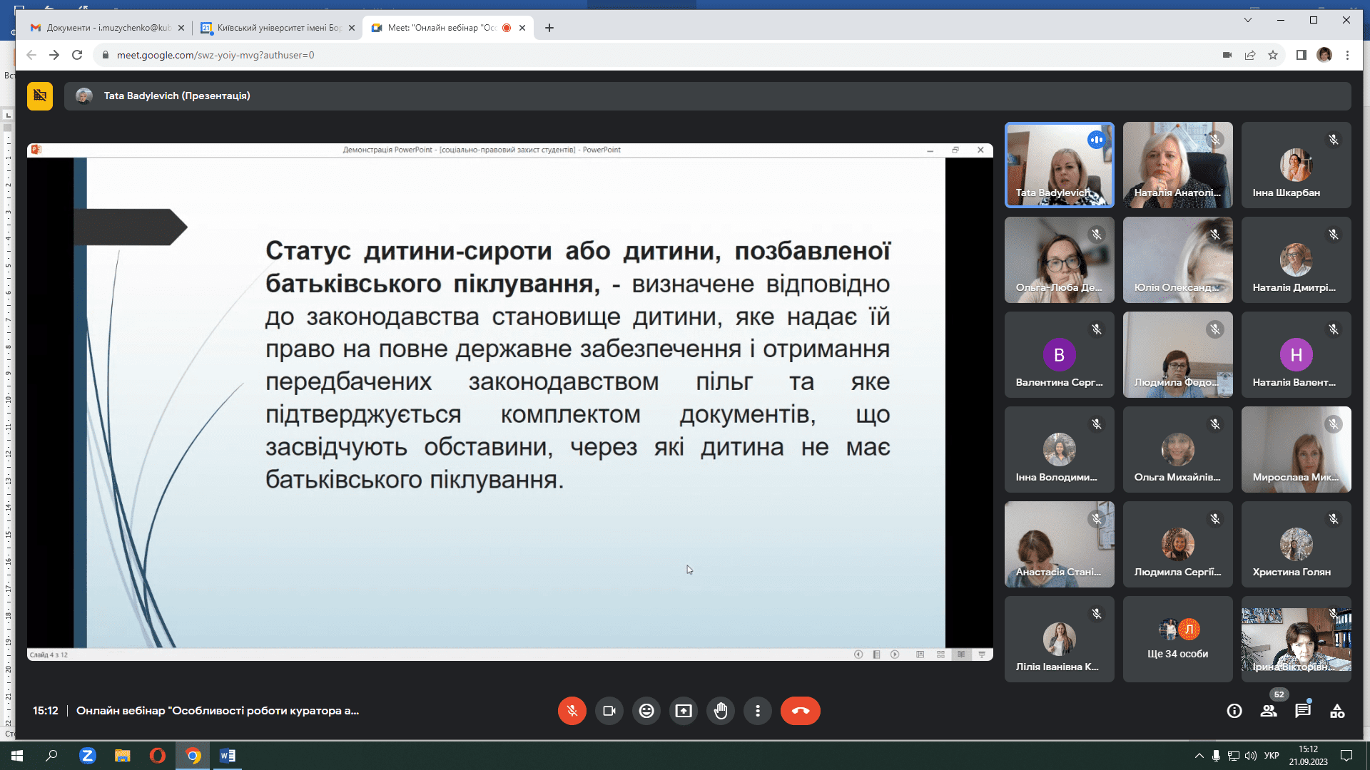This screenshot has width=1370, height=770.
Task: Open the 'Ще 34 особи' tile
Action: click(x=1177, y=639)
